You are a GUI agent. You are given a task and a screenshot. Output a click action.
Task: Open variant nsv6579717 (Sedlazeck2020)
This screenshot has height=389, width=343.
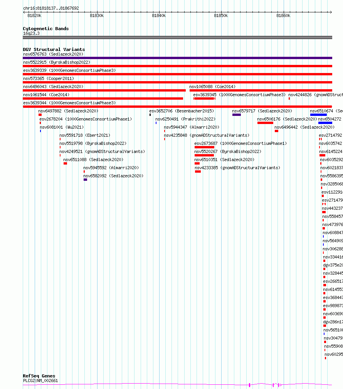pos(262,111)
